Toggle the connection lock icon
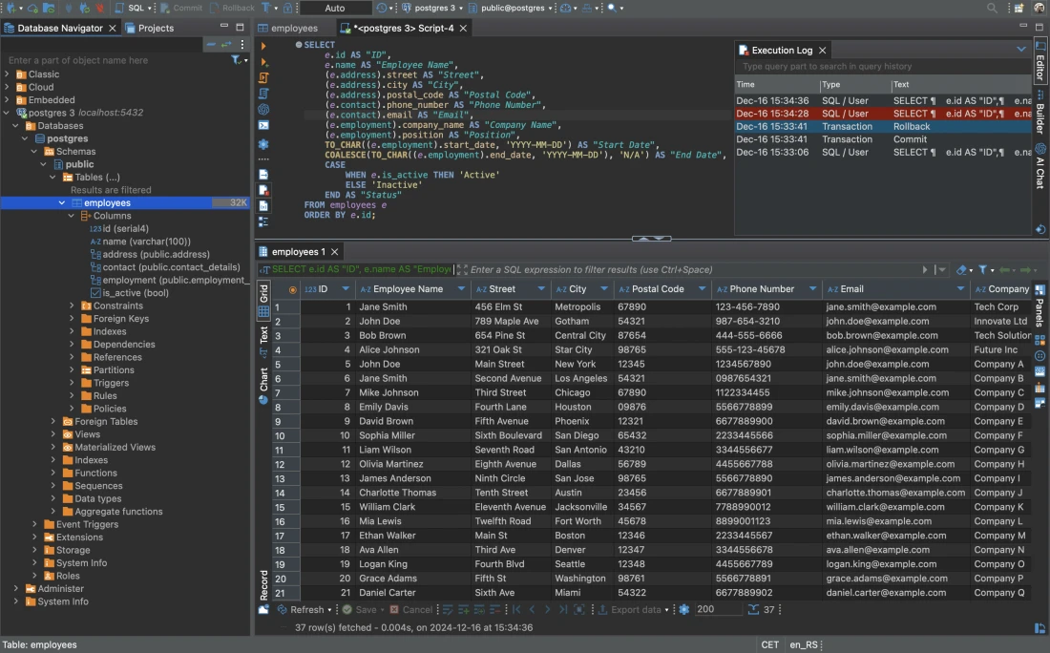Viewport: 1050px width, 653px height. (x=289, y=8)
